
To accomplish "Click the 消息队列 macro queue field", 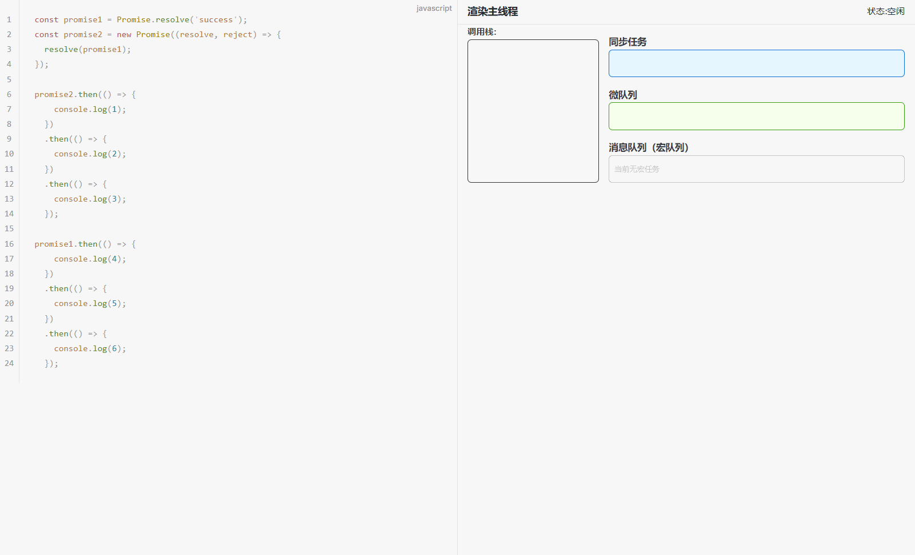I will pos(756,168).
